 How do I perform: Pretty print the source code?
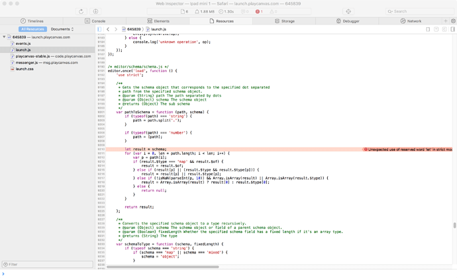coord(428,29)
